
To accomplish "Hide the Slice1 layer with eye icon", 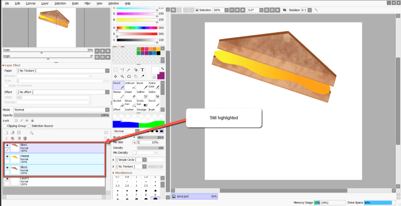I will [x=7, y=145].
